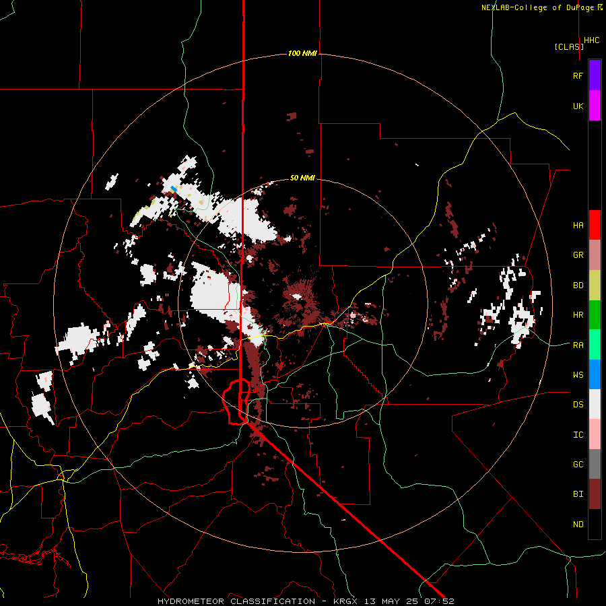Screen dimensions: 606x606
Task: Click the RA legend label
Action: point(578,345)
